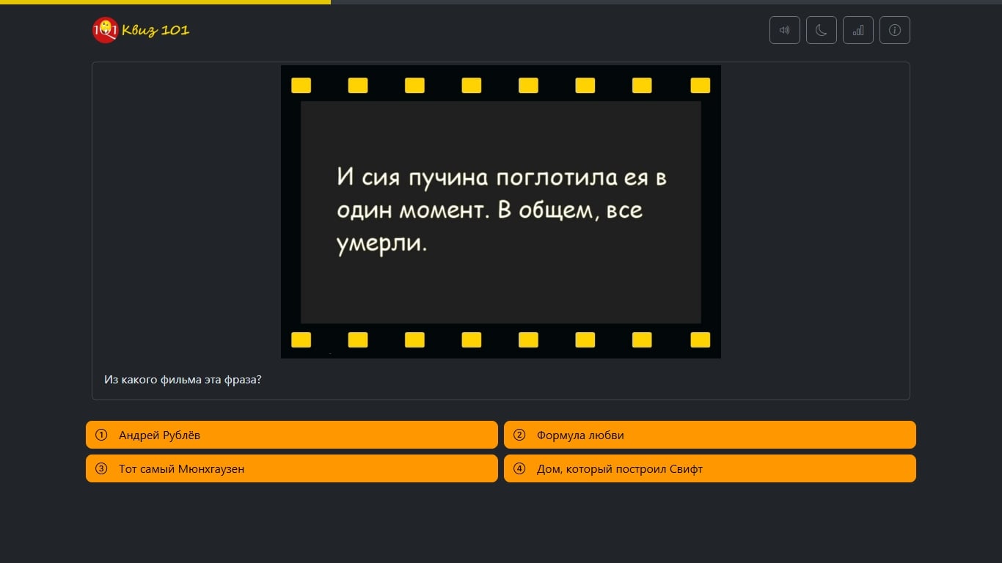
Task: Switch theme using crescent moon button
Action: pos(821,30)
